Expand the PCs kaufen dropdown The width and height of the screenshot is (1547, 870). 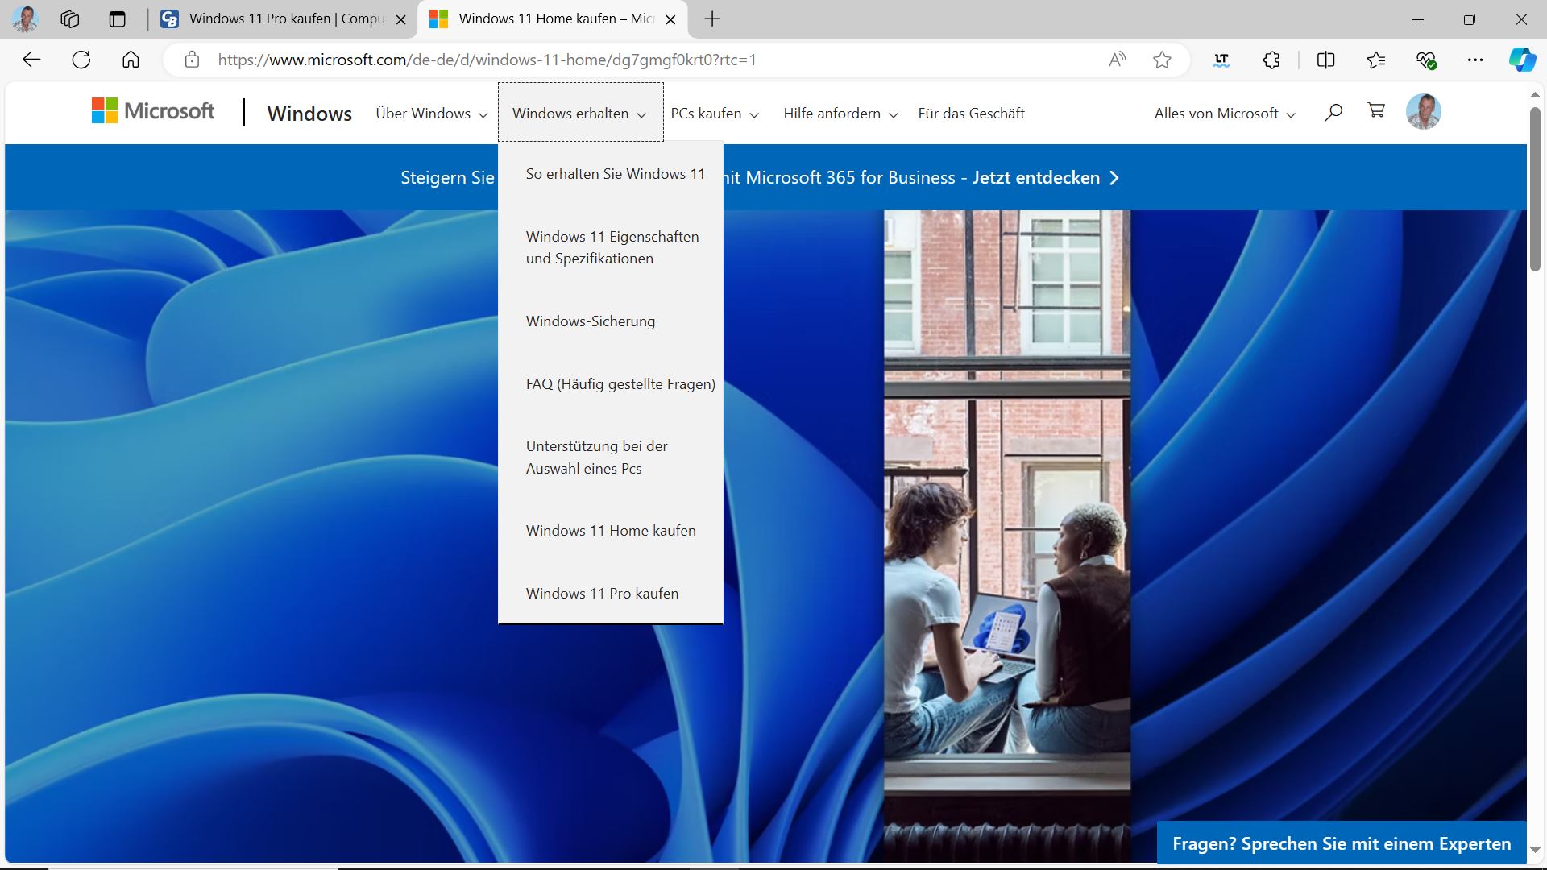point(714,114)
